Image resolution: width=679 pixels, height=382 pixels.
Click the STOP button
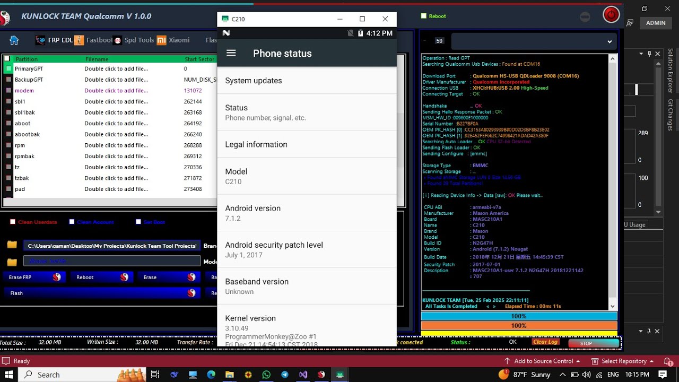point(593,343)
